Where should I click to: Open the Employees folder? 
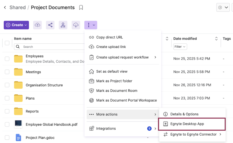[35, 56]
